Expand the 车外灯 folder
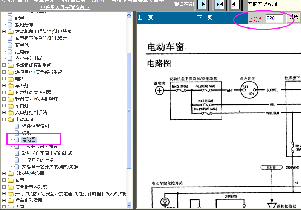Viewport: 301px width, 210px height. pyautogui.click(x=4, y=86)
